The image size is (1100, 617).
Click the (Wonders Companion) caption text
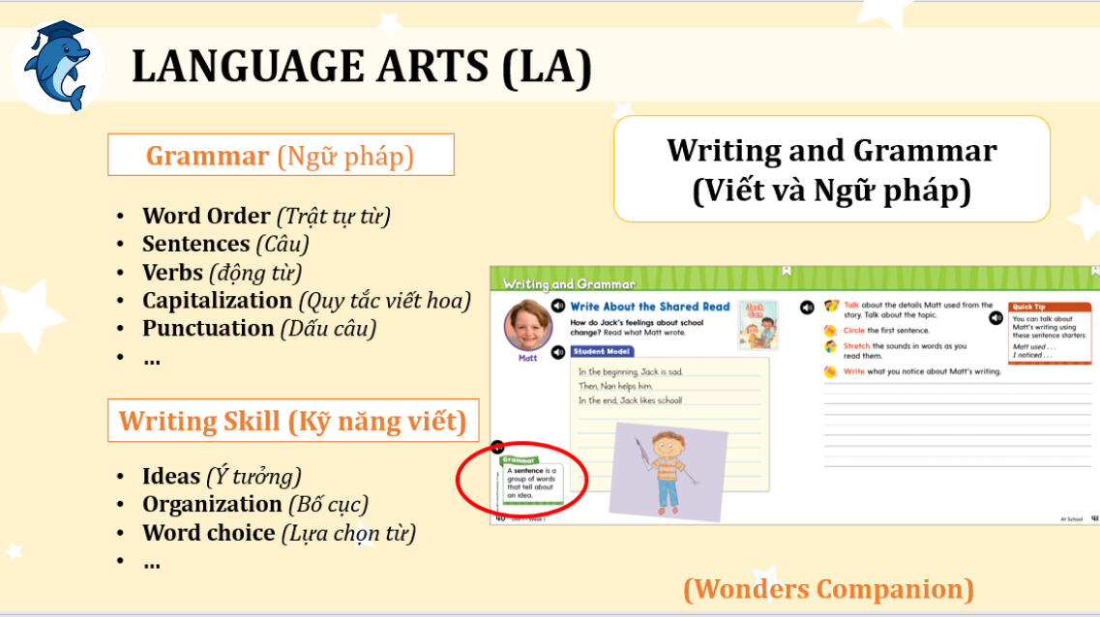[827, 588]
